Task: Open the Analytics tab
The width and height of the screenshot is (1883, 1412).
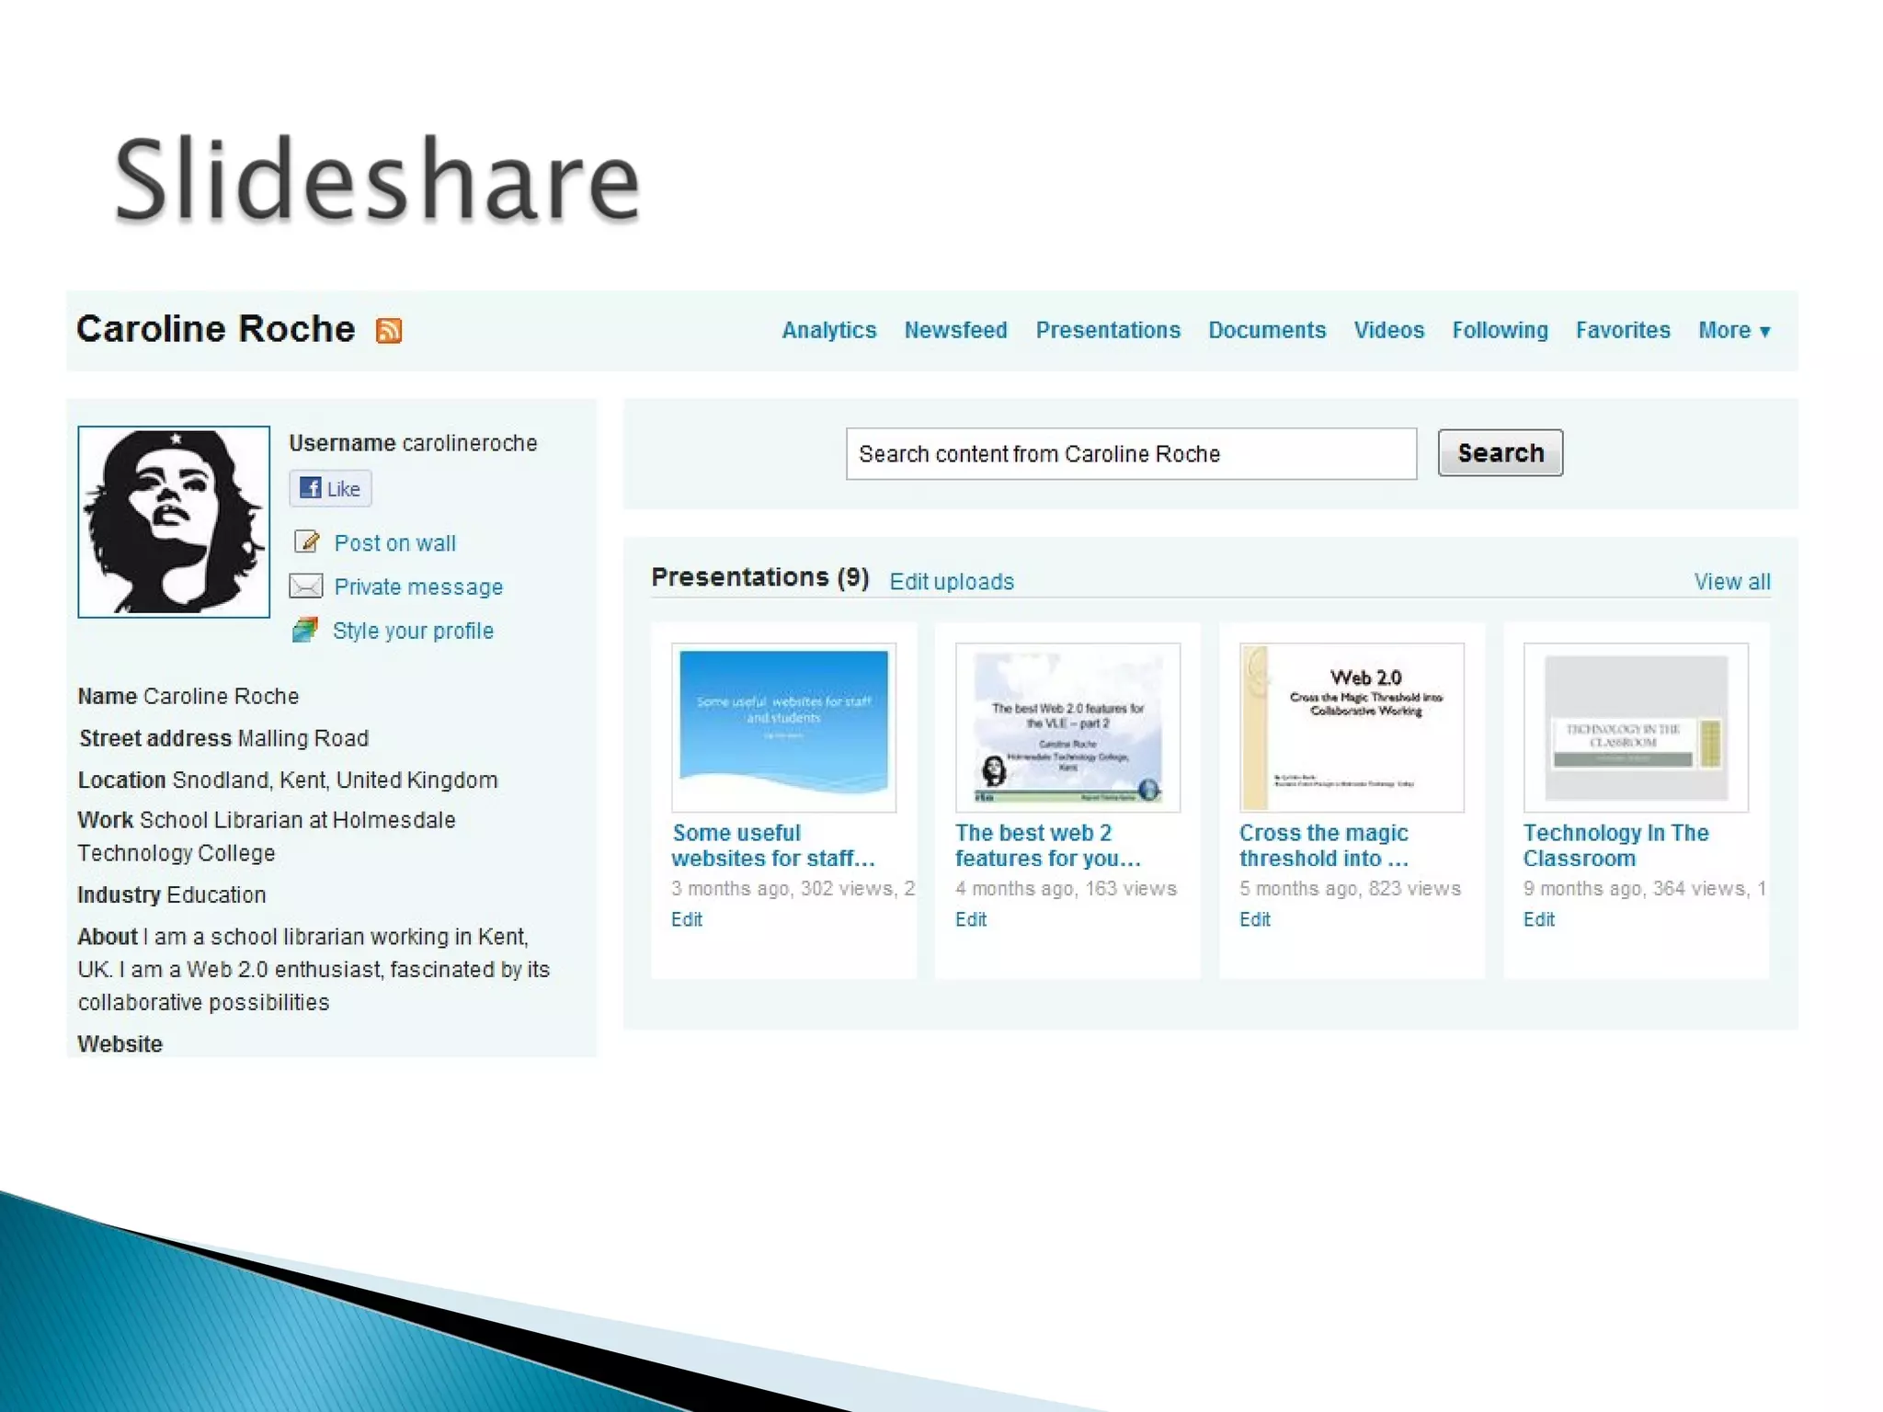Action: pos(828,330)
